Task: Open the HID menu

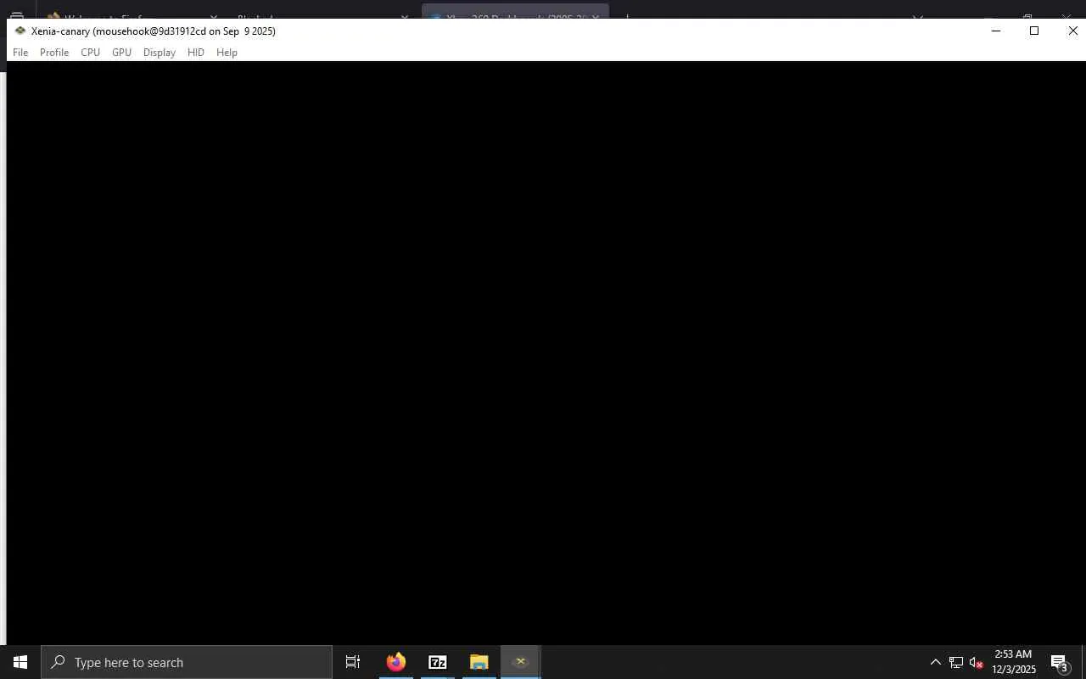Action: [x=196, y=53]
